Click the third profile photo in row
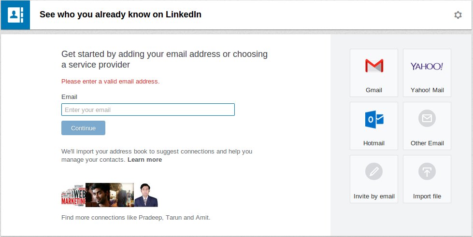 122,195
